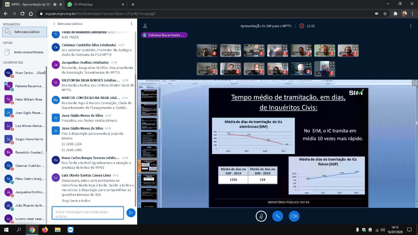Select user Joao Giglio Neves
This screenshot has width=418, height=235.
(24, 113)
